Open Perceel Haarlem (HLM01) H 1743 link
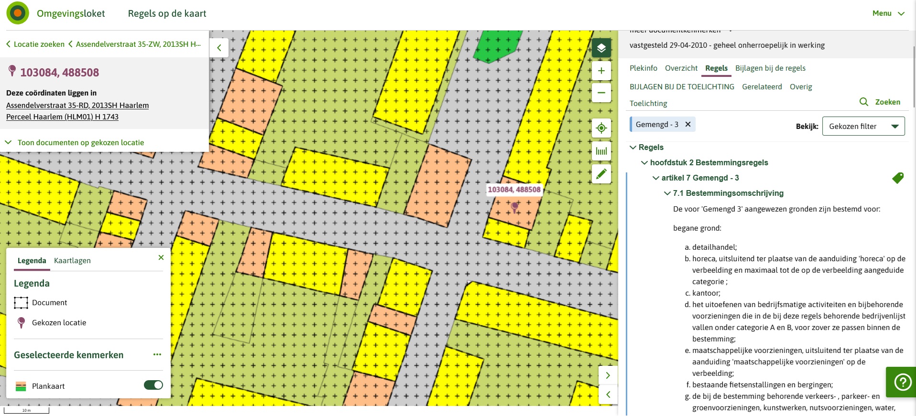The height and width of the screenshot is (416, 916). pos(62,117)
